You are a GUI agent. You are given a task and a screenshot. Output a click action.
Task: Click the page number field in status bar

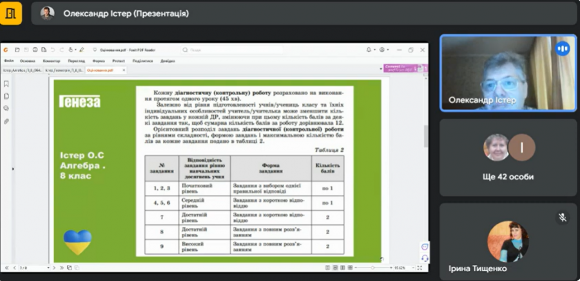point(33,267)
